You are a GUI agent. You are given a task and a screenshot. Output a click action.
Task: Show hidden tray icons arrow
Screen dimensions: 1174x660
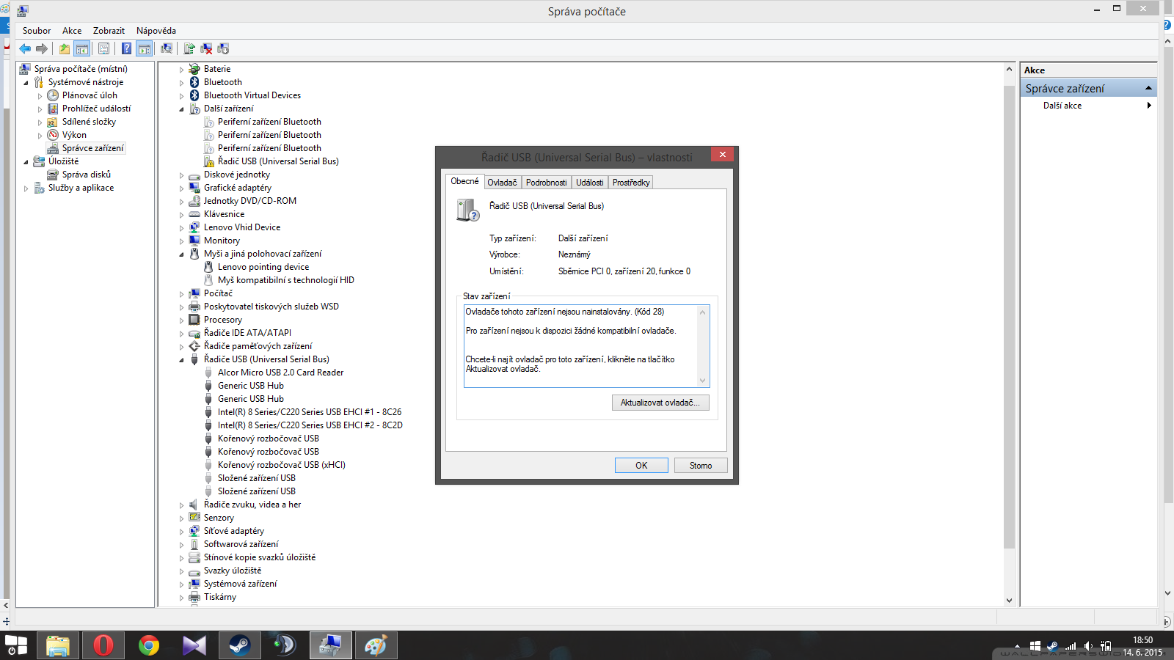pyautogui.click(x=1017, y=646)
